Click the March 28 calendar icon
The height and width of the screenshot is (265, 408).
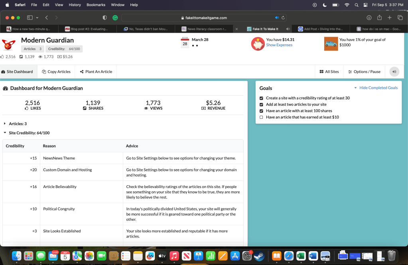pyautogui.click(x=185, y=42)
